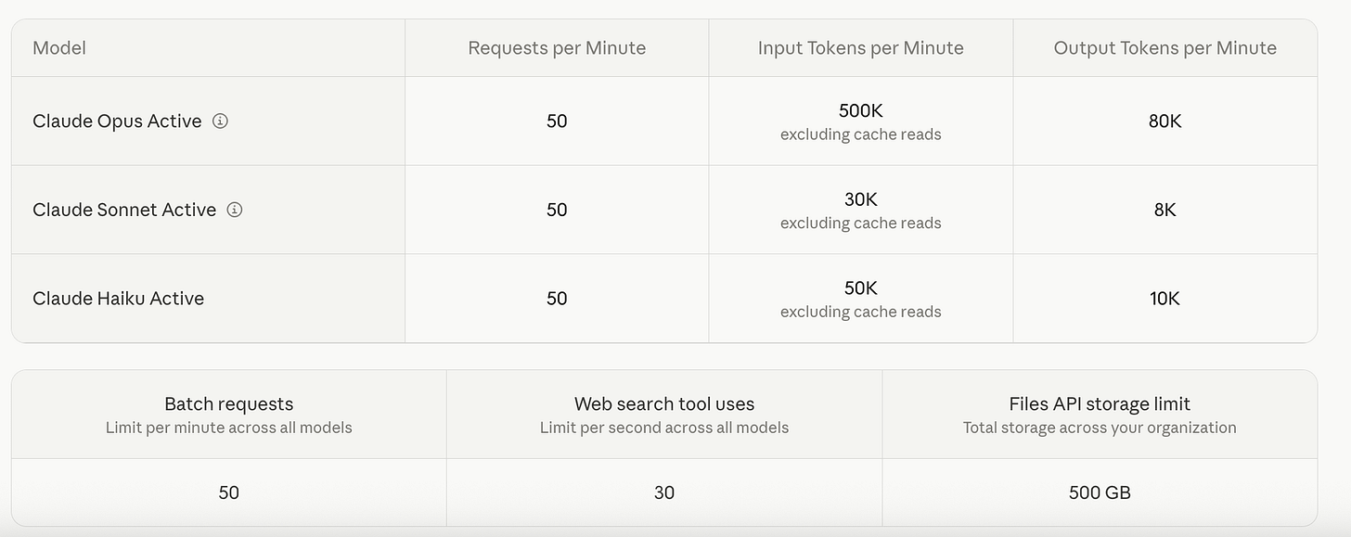Click the Model column header
This screenshot has height=537, width=1351.
click(59, 48)
